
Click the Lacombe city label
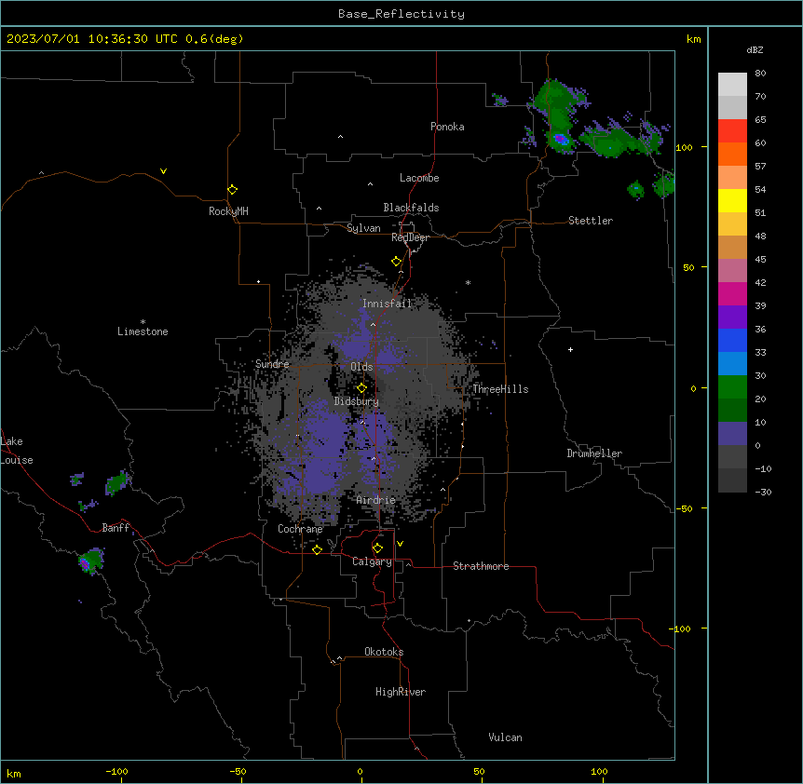click(419, 178)
